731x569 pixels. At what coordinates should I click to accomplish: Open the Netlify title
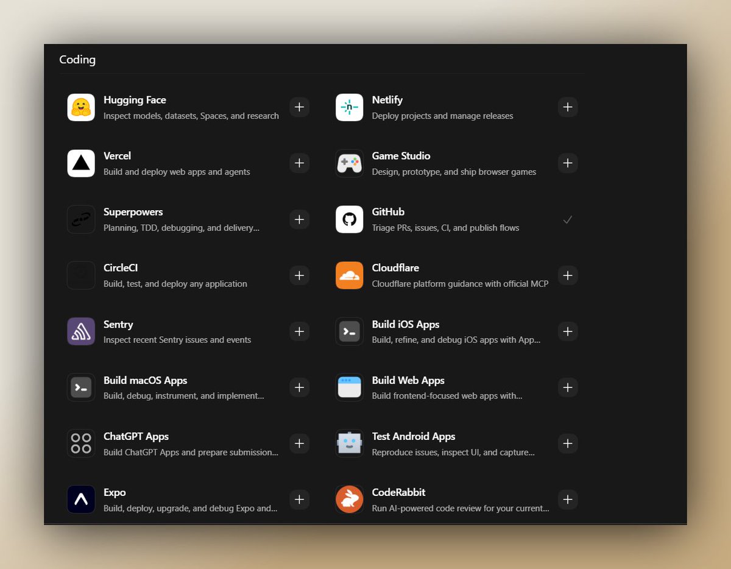point(387,100)
